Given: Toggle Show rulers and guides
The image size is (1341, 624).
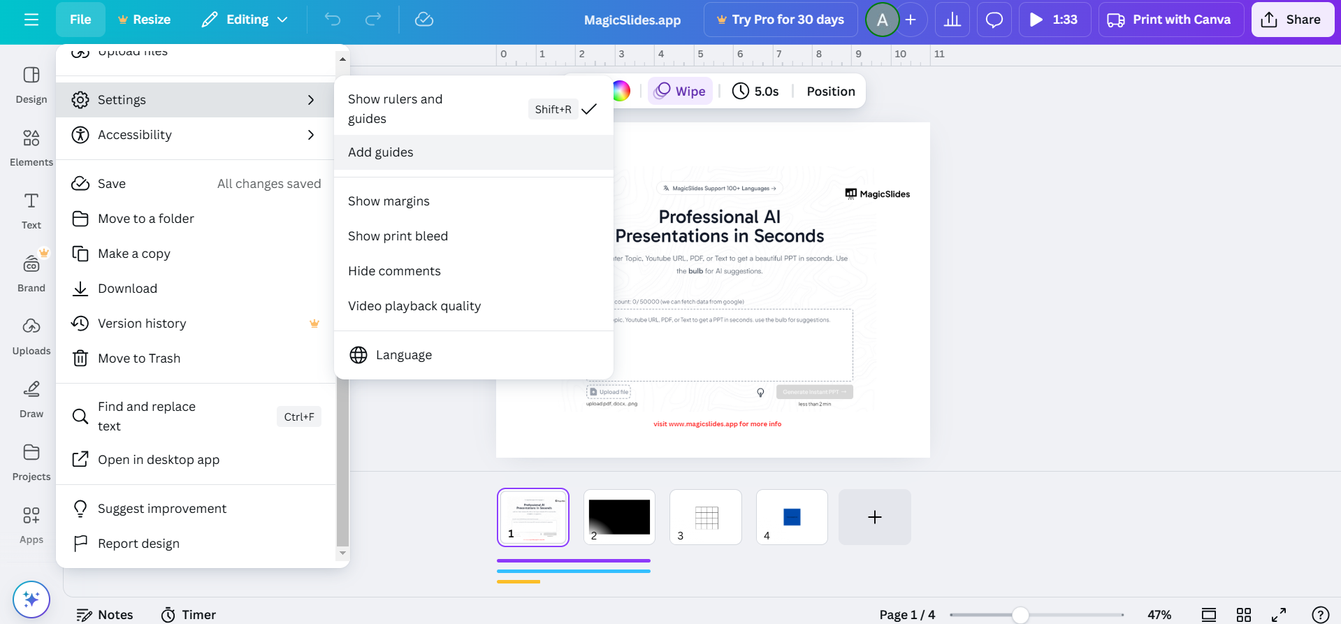Looking at the screenshot, I should pyautogui.click(x=474, y=109).
